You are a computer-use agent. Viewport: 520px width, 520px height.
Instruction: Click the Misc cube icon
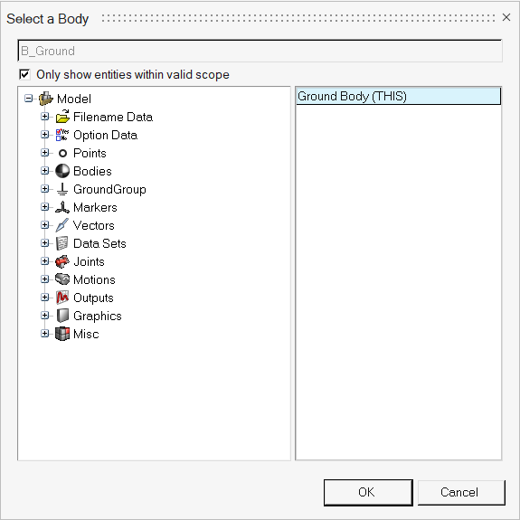62,334
